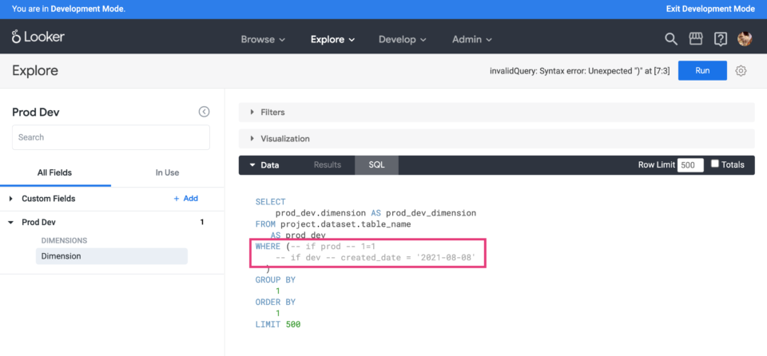Select the In Use tab

click(x=167, y=172)
